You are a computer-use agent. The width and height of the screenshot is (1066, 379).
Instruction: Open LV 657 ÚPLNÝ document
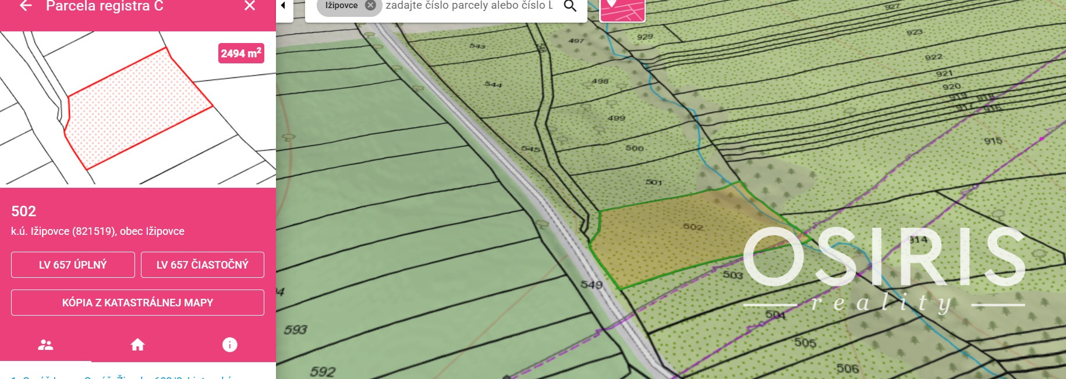tap(73, 264)
